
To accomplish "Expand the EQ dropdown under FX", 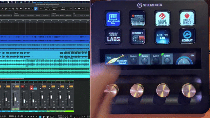I will (76, 16).
